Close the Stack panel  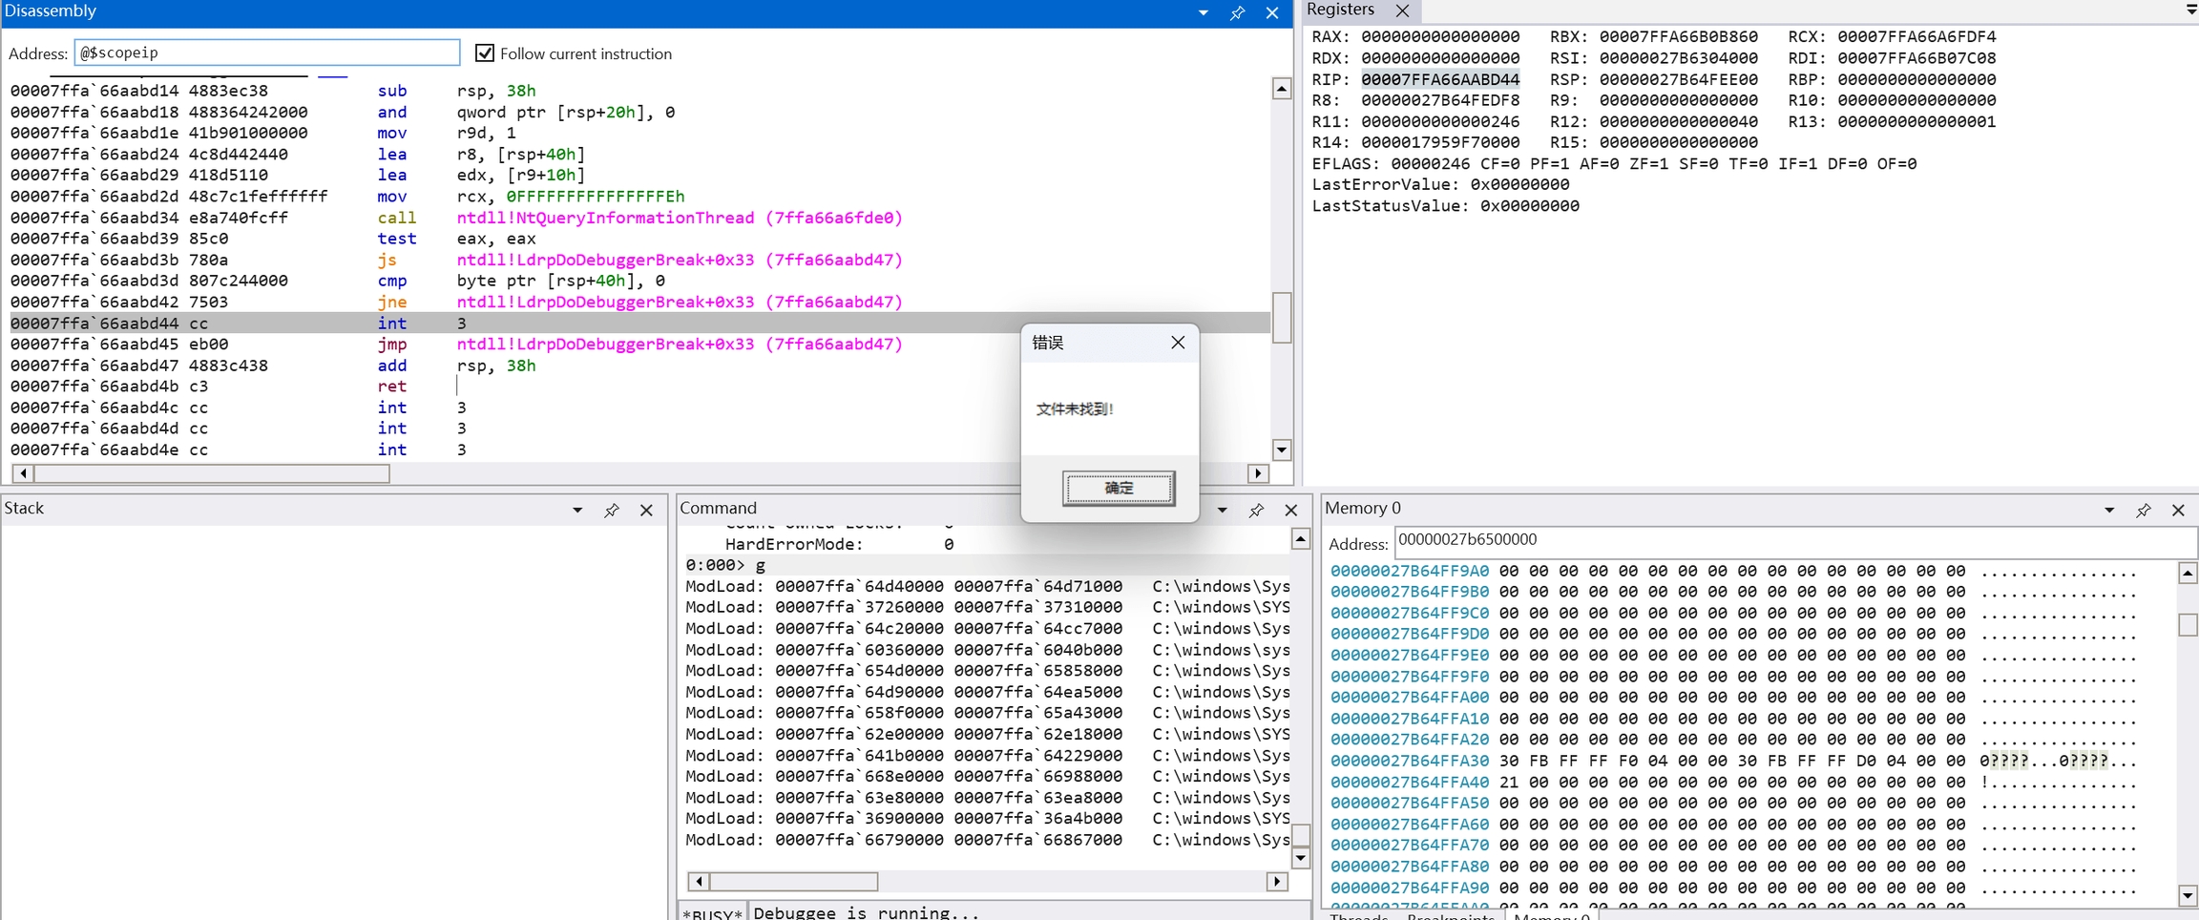646,511
